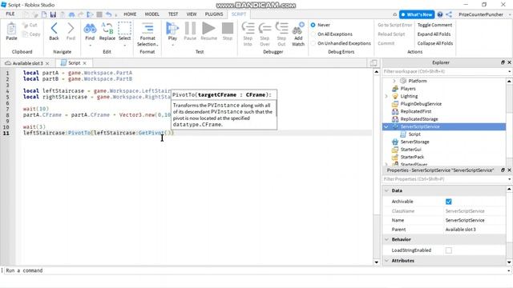Start the Play test icon
Viewport: 513px width, 288px height.
pos(172,28)
